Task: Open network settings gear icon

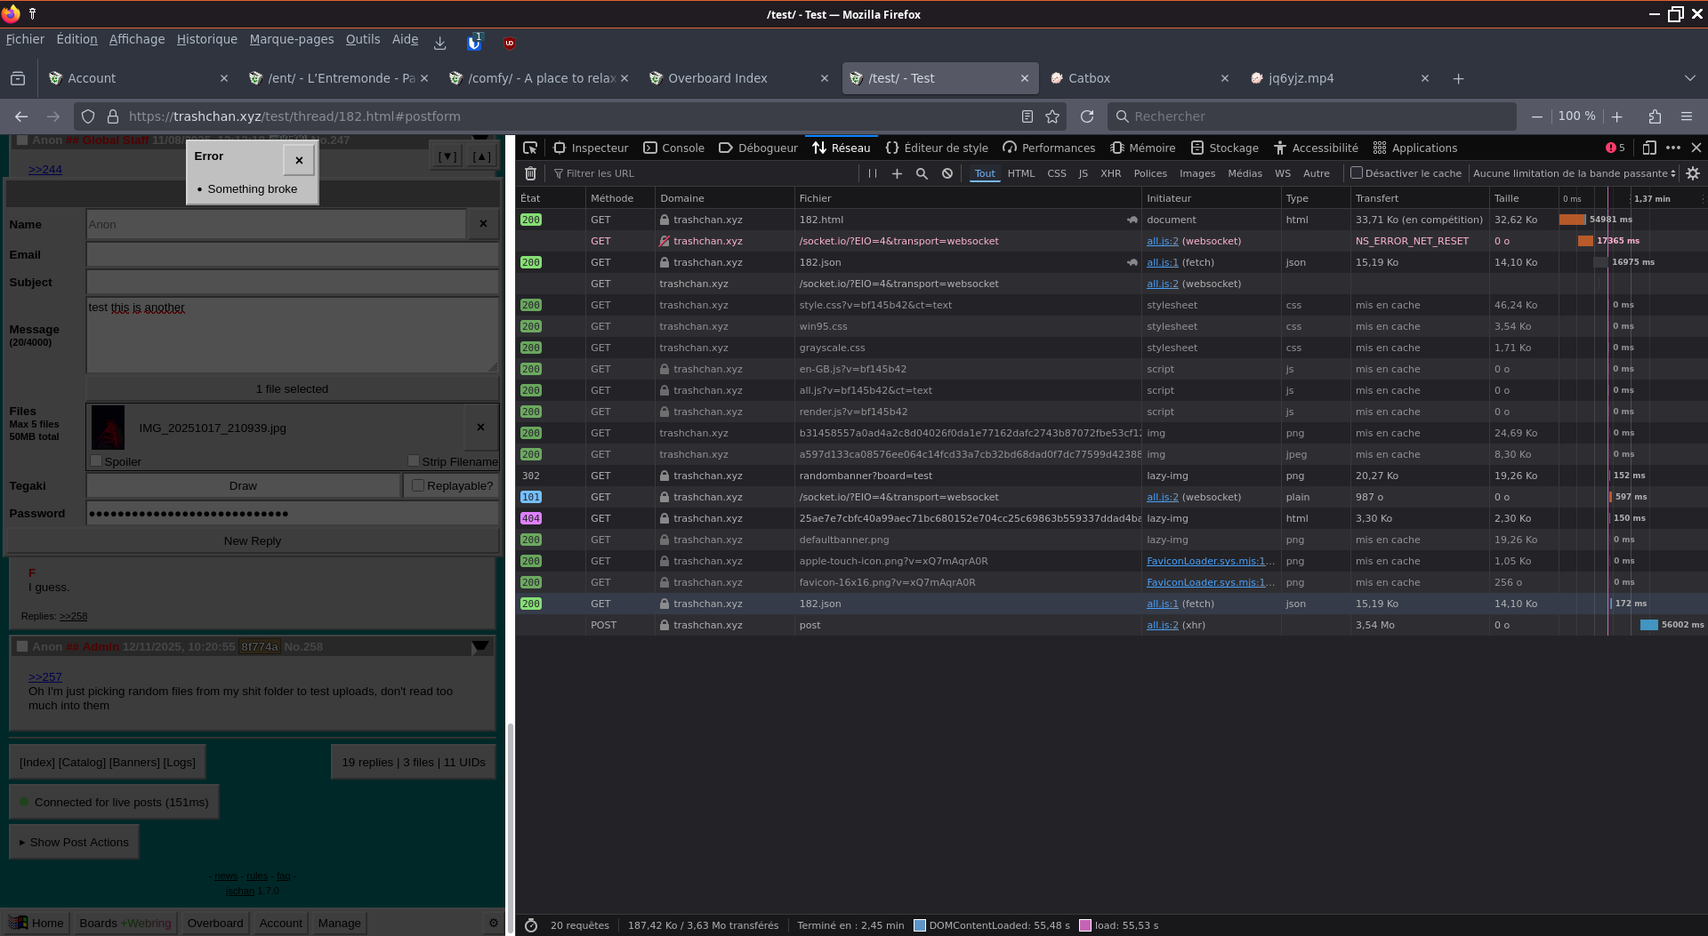Action: [1693, 173]
